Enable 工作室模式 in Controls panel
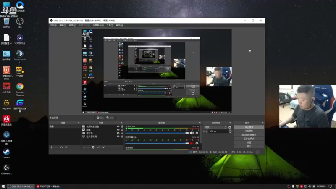336x189 pixels. pos(249,139)
